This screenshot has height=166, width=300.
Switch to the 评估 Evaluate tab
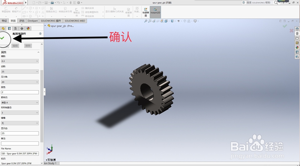pyautogui.click(x=22, y=21)
